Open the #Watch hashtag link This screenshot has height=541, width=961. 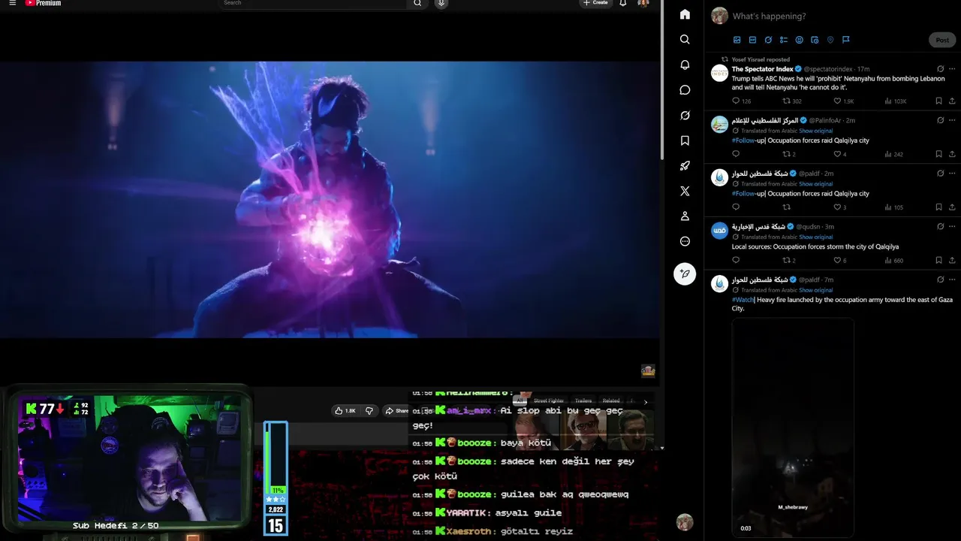(743, 300)
